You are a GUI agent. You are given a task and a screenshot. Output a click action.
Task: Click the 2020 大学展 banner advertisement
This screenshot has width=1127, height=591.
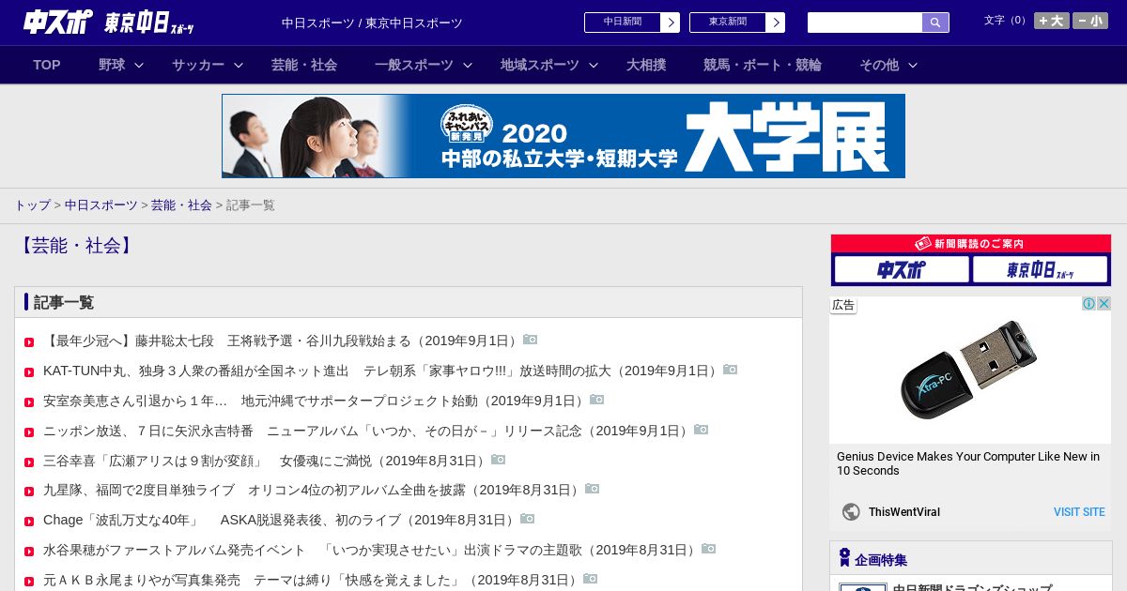click(x=563, y=136)
